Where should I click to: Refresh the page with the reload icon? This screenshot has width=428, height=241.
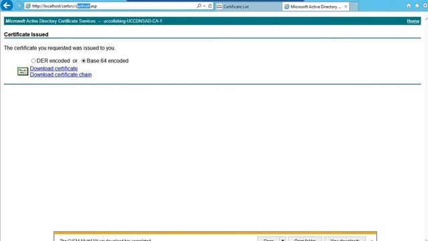(x=210, y=6)
